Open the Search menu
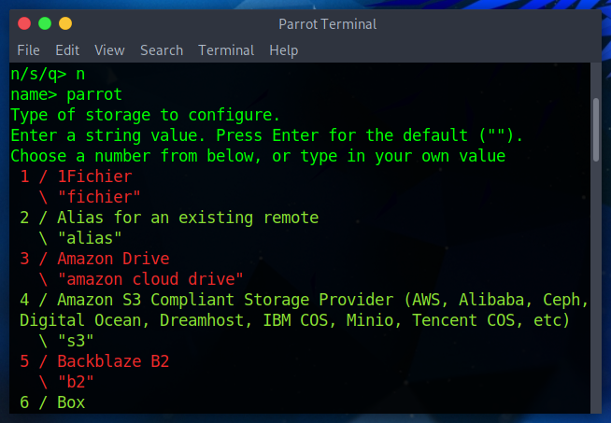Viewport: 611px width, 423px height. 162,50
